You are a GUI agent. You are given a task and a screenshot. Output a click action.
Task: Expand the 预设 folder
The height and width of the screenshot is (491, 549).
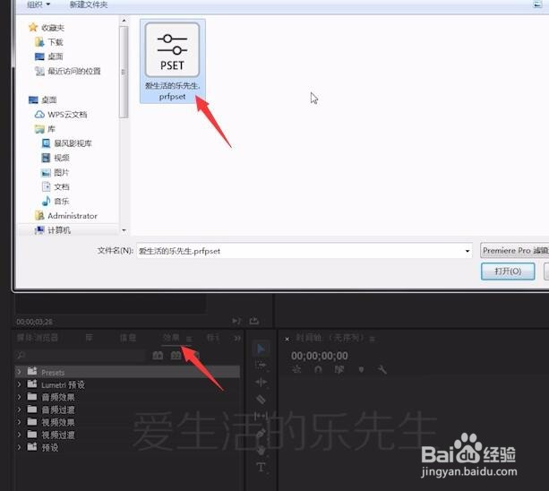tap(19, 447)
